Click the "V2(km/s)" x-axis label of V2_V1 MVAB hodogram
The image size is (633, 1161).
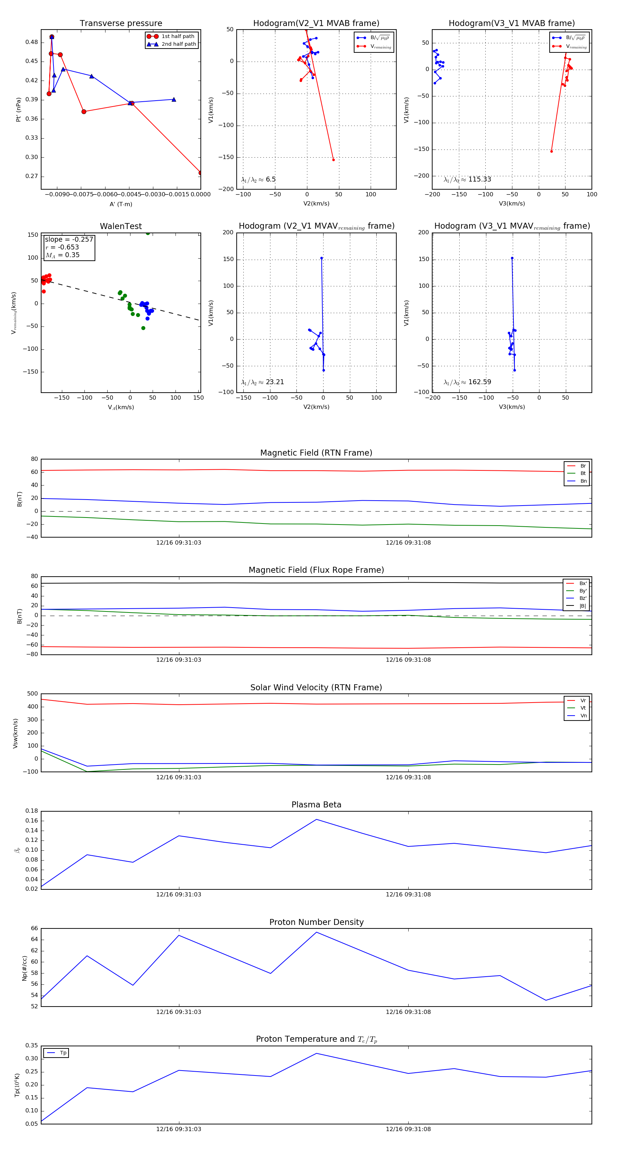click(316, 204)
